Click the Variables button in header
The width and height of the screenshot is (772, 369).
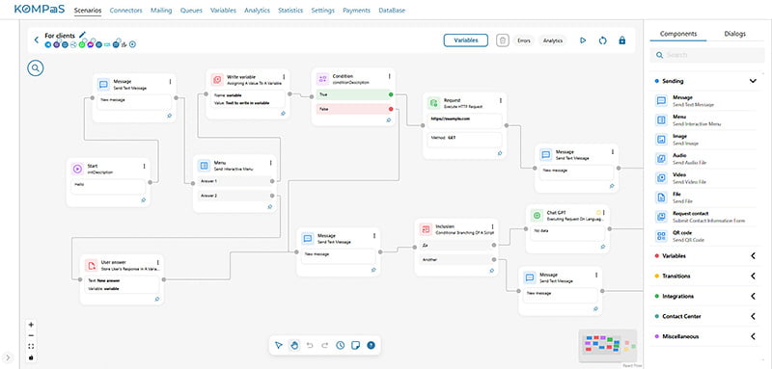[x=466, y=40]
